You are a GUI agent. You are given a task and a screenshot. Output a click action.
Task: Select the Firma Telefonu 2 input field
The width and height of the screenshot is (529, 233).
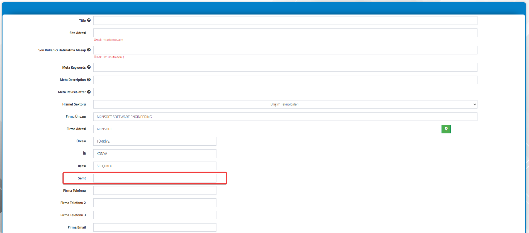point(155,203)
